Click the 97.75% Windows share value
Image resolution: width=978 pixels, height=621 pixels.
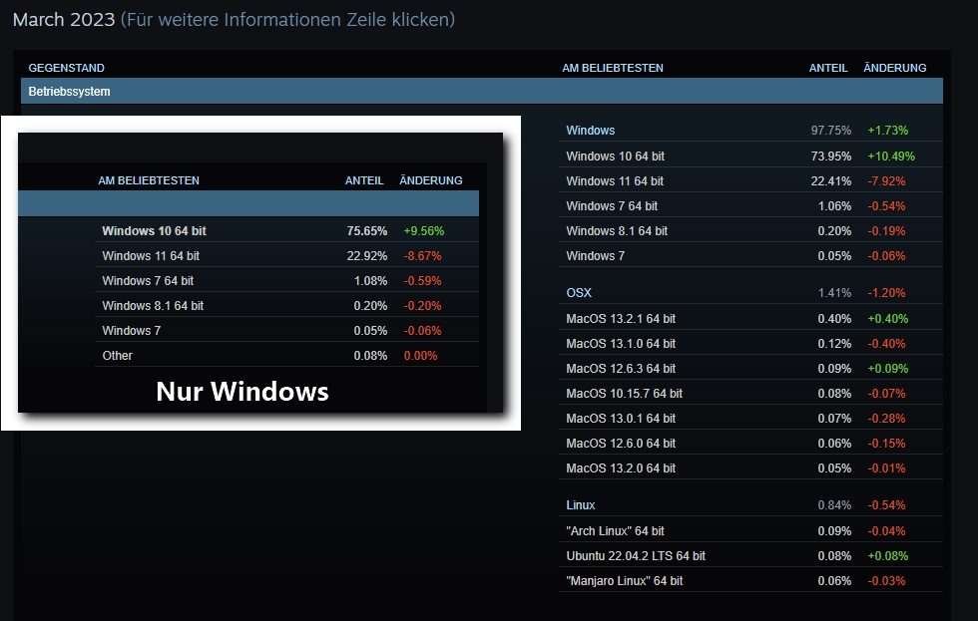tap(830, 131)
